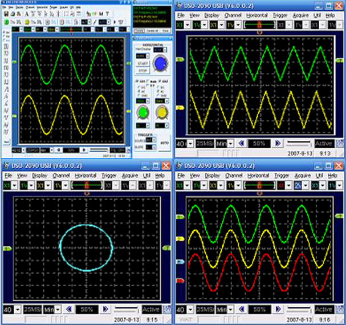
Task: Toggle the CH2 enable checkbox in the control panel
Action: pos(160,81)
